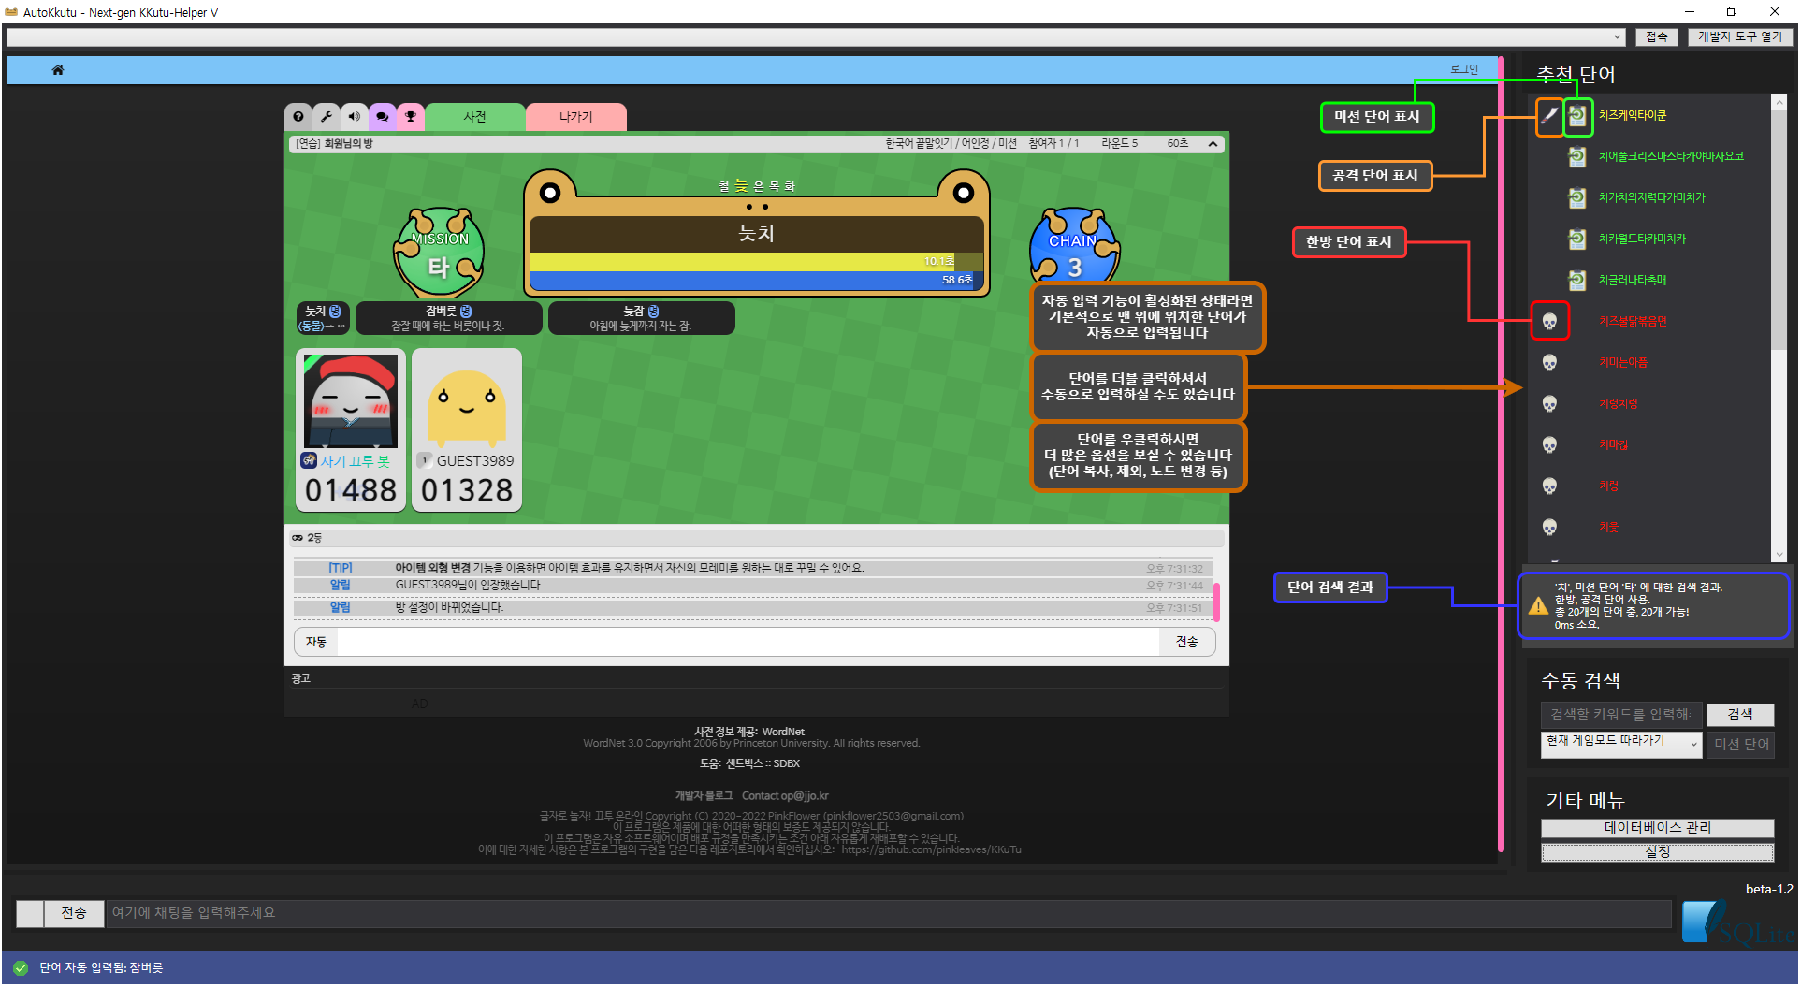1801x987 pixels.
Task: Click the skull icon beside 치마깁
Action: coord(1549,445)
